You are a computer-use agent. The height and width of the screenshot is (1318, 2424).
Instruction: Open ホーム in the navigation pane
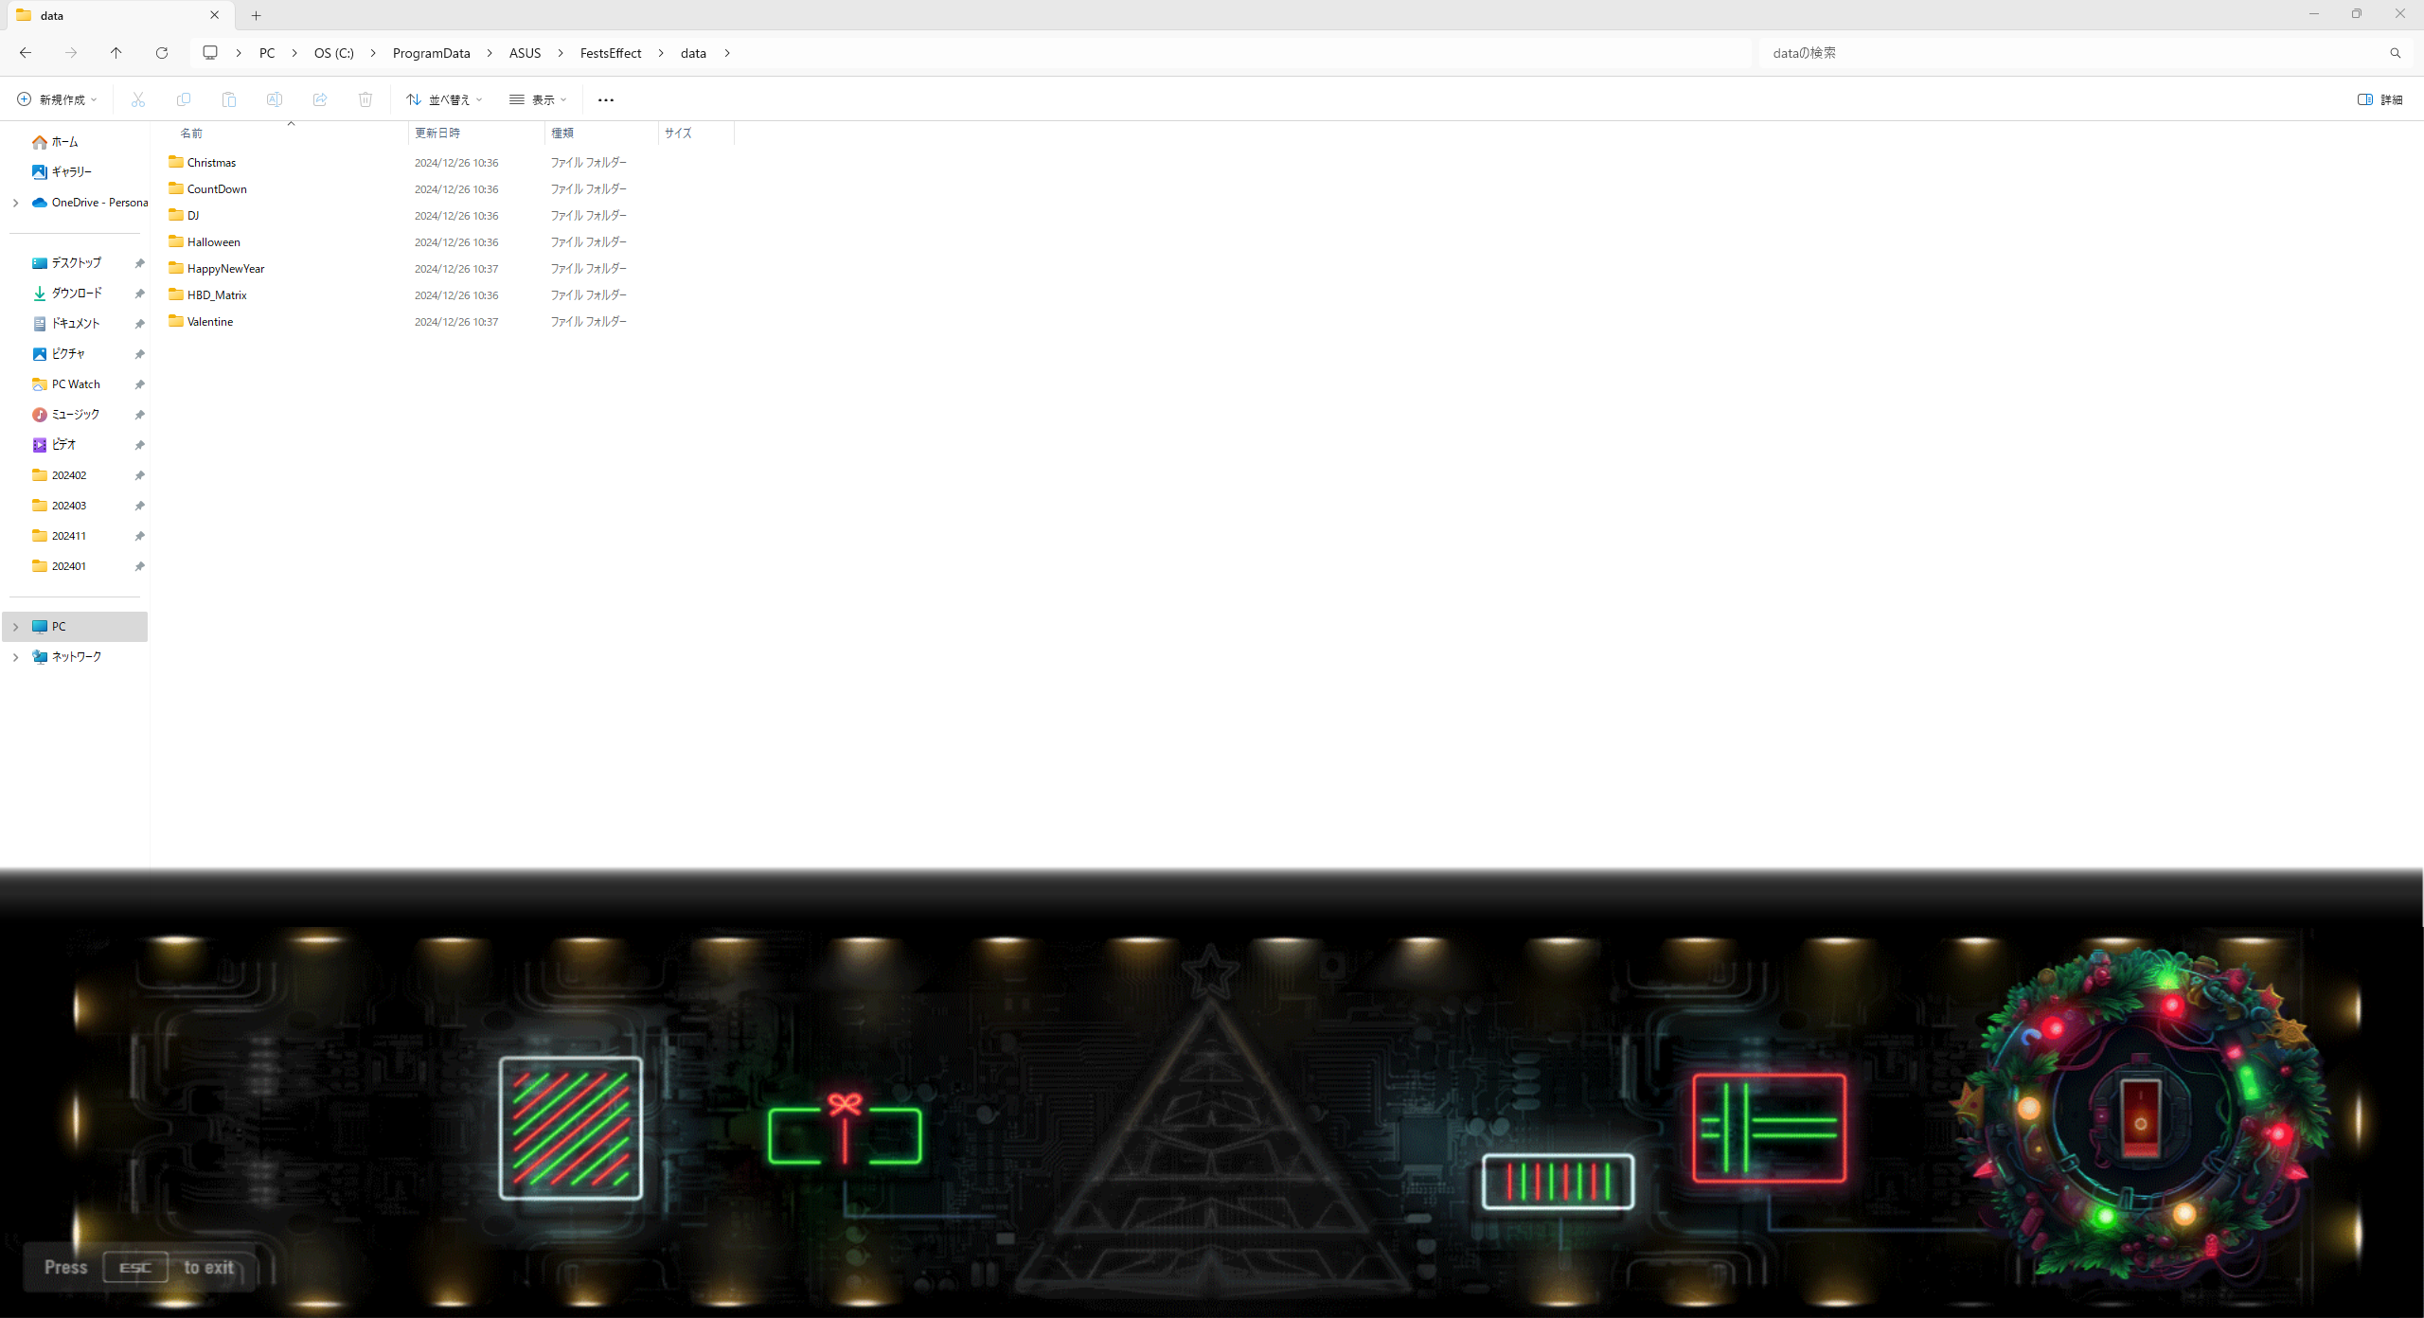point(64,142)
